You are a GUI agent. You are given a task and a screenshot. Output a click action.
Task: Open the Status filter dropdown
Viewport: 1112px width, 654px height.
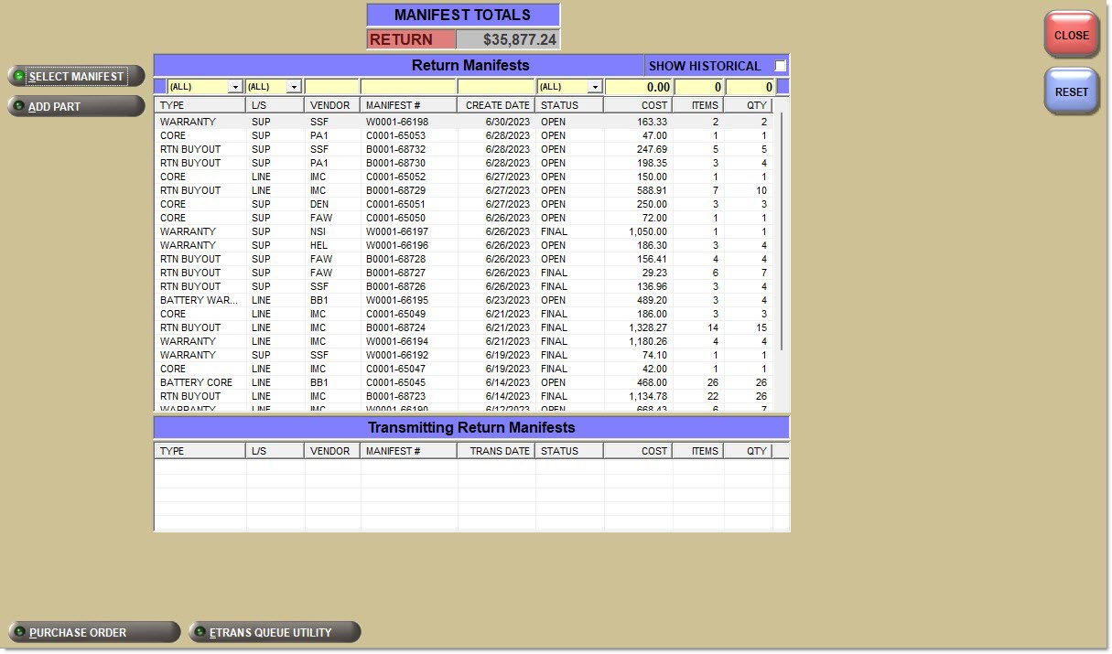pyautogui.click(x=595, y=87)
